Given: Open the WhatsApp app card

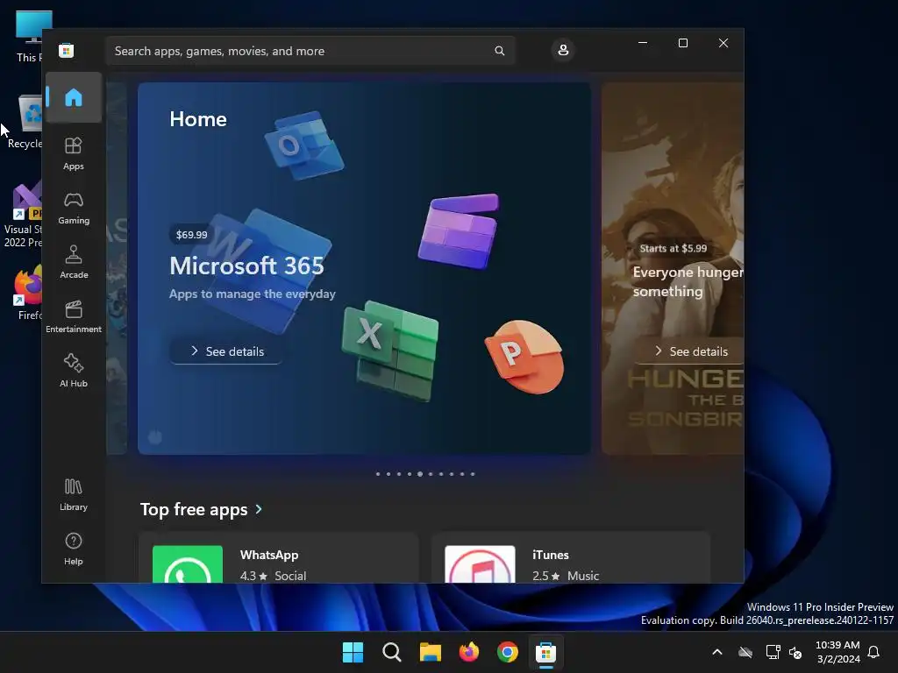Looking at the screenshot, I should pos(278,558).
